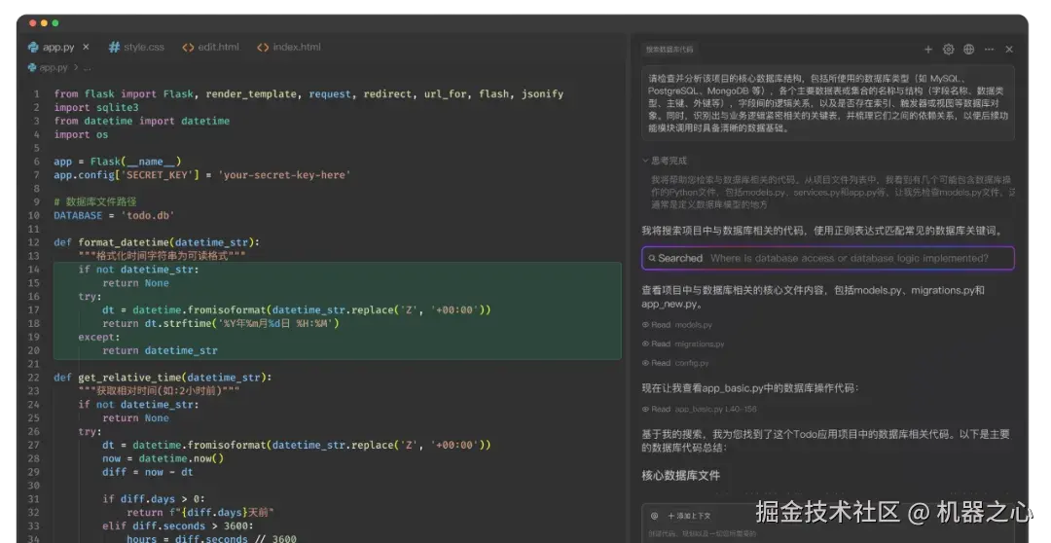The image size is (1051, 543).
Task: Click the 核心数据库文件 heading
Action: (x=680, y=475)
